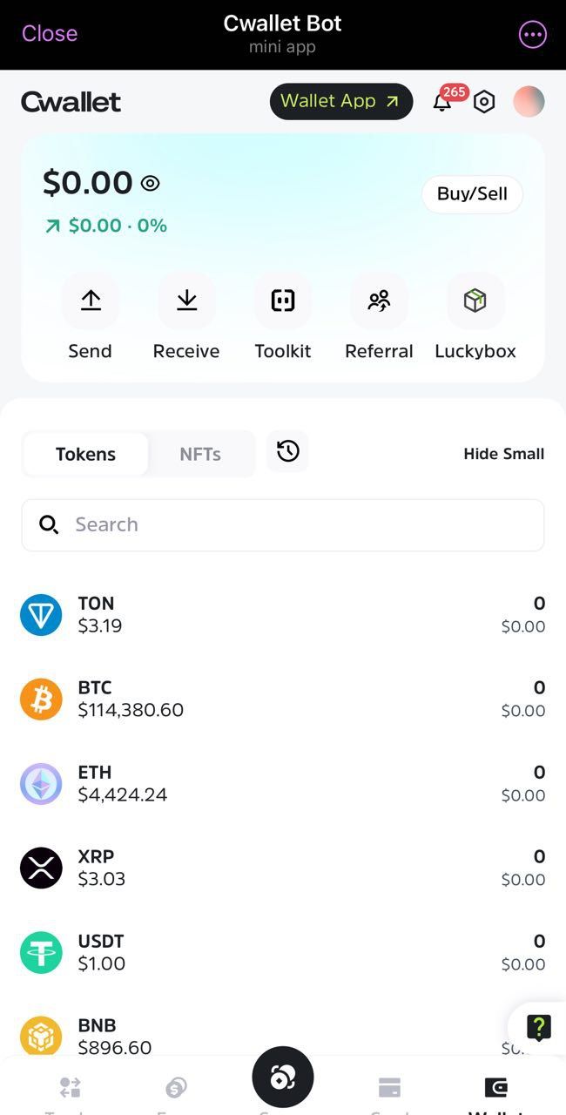Toggle balance visibility with the eye icon
The image size is (566, 1115).
pos(150,183)
